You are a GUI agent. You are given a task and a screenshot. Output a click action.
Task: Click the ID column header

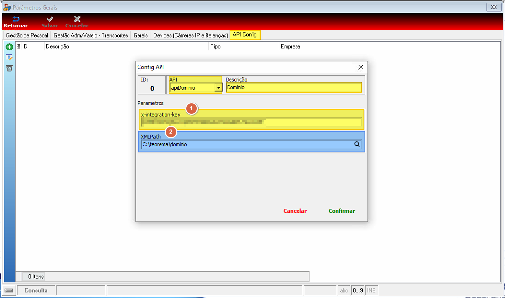coord(32,47)
